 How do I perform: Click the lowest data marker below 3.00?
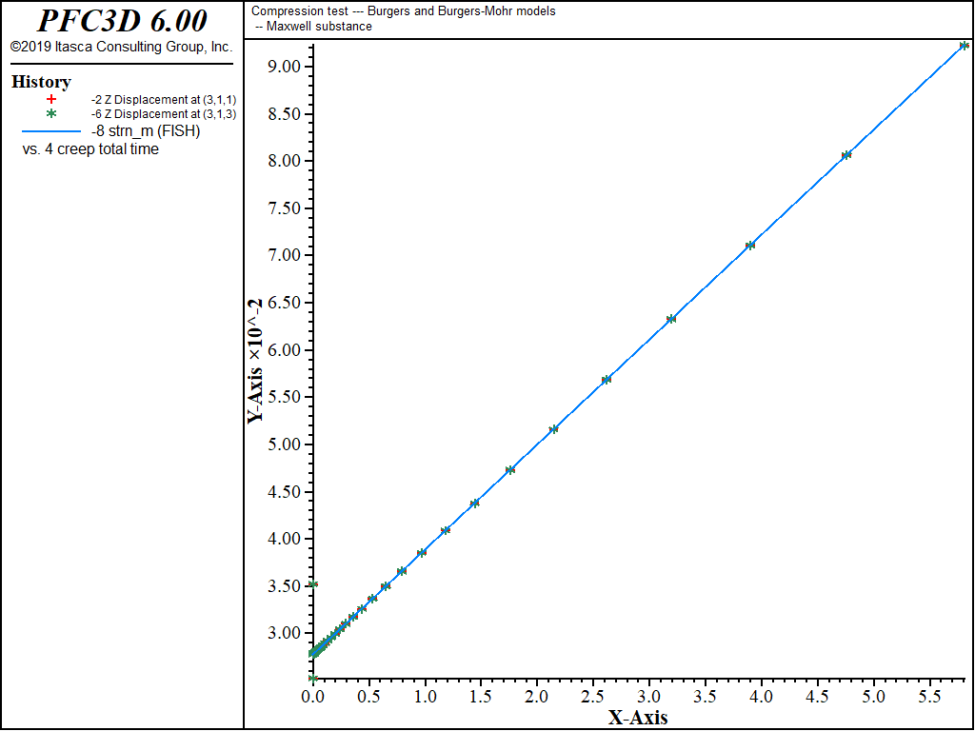(313, 678)
